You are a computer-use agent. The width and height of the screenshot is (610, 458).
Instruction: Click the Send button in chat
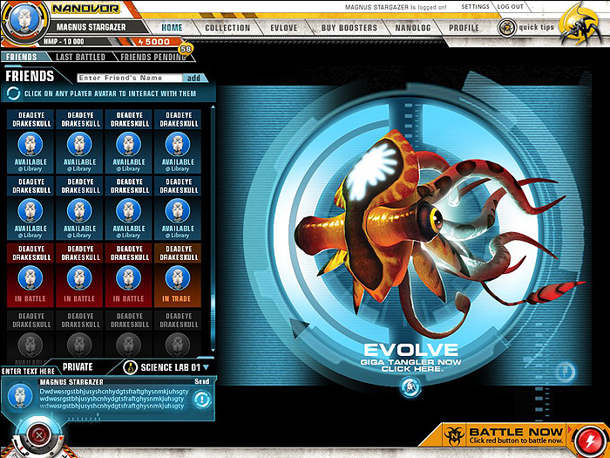click(200, 381)
